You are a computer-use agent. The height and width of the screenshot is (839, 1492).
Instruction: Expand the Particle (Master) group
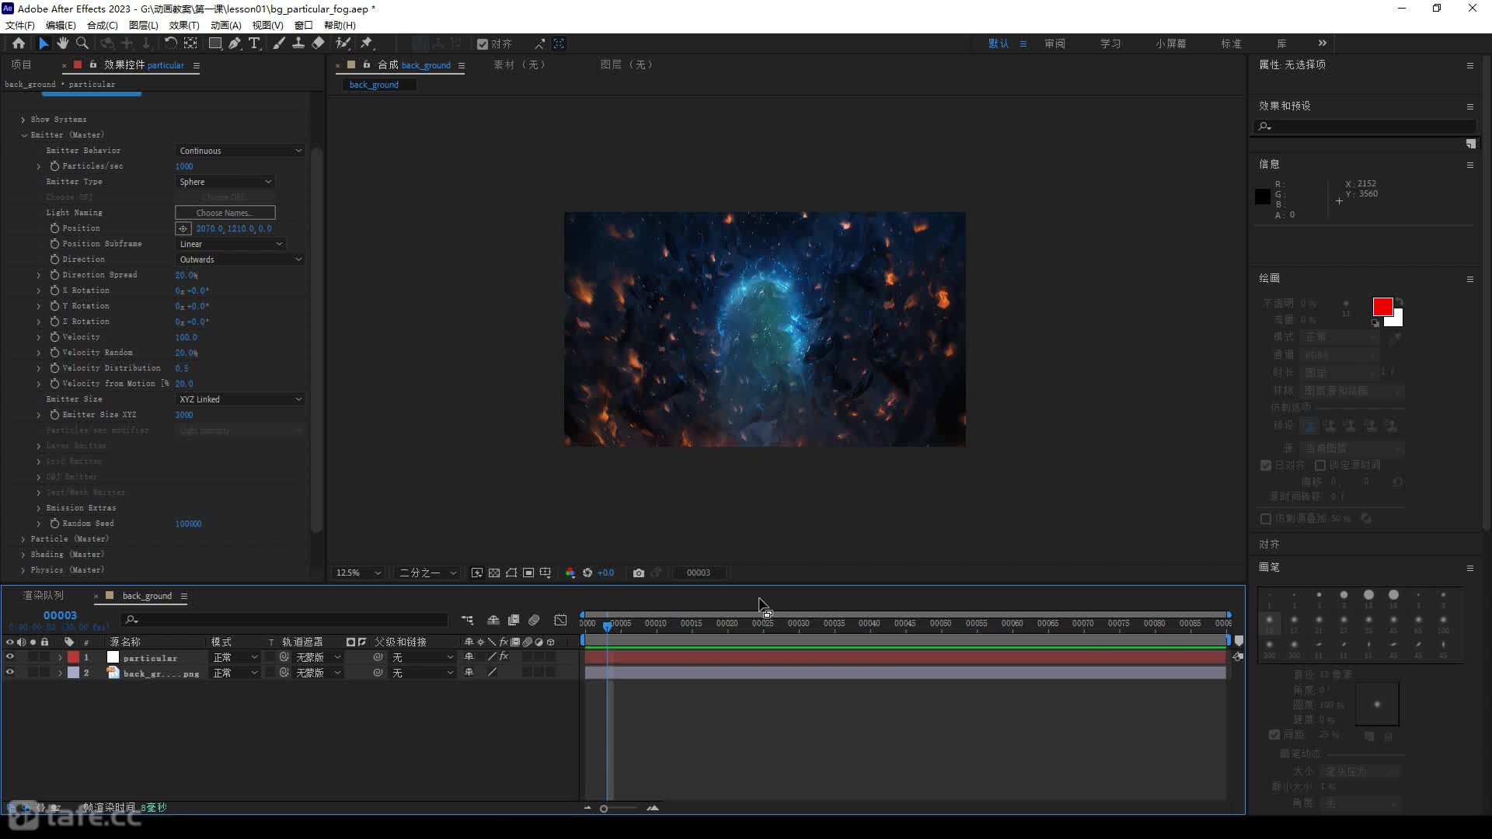click(23, 539)
